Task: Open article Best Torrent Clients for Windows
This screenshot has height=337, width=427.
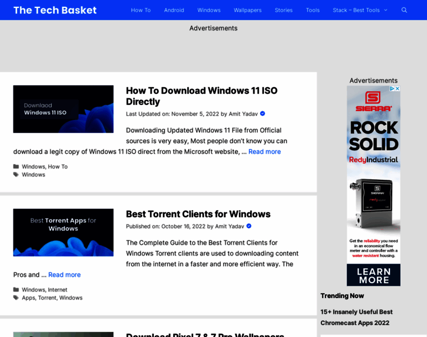Action: pyautogui.click(x=198, y=214)
